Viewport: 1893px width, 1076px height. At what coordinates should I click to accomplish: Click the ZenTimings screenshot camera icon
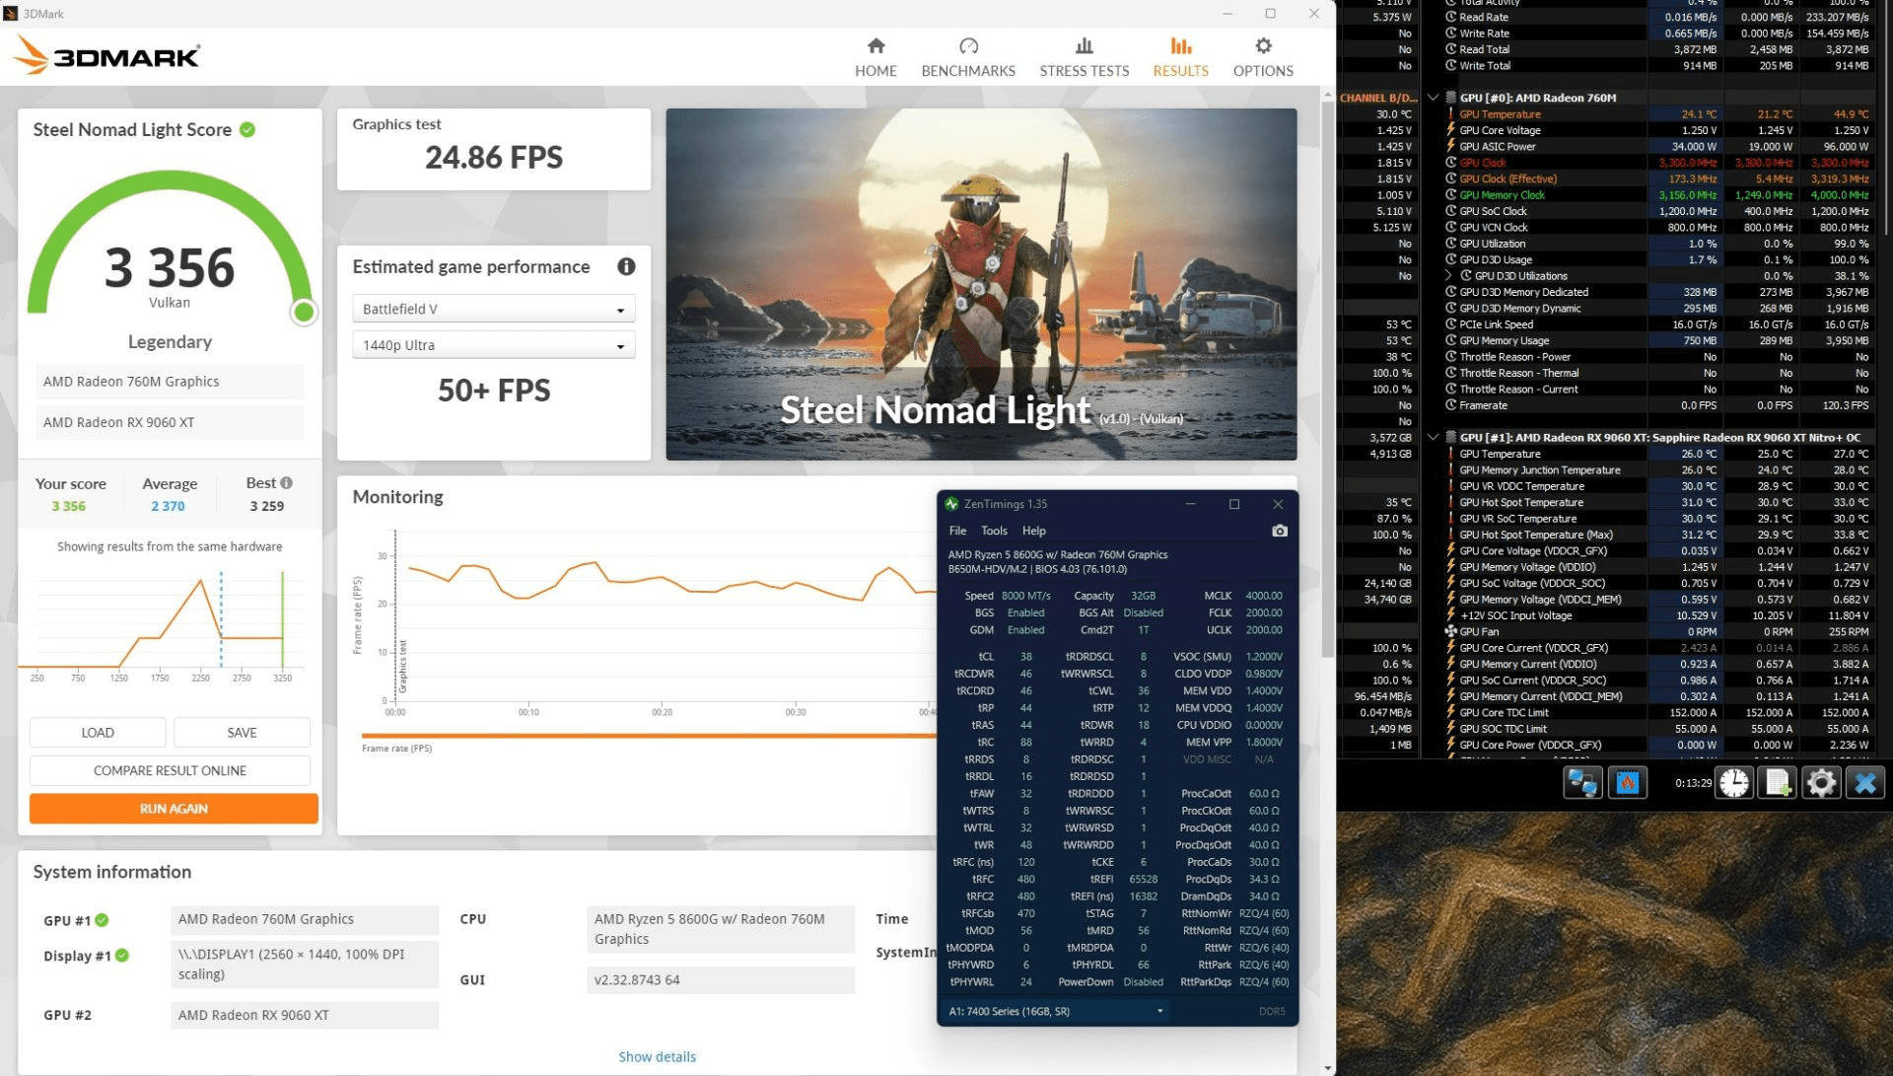[x=1280, y=531]
